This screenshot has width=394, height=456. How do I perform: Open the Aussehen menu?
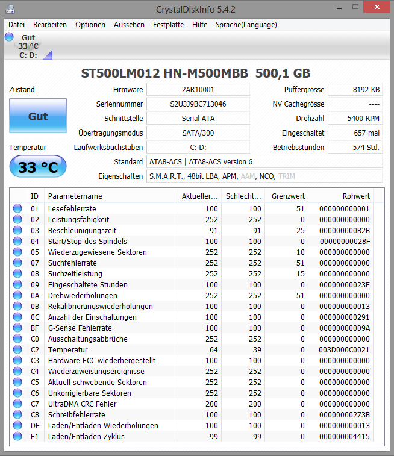pos(129,25)
